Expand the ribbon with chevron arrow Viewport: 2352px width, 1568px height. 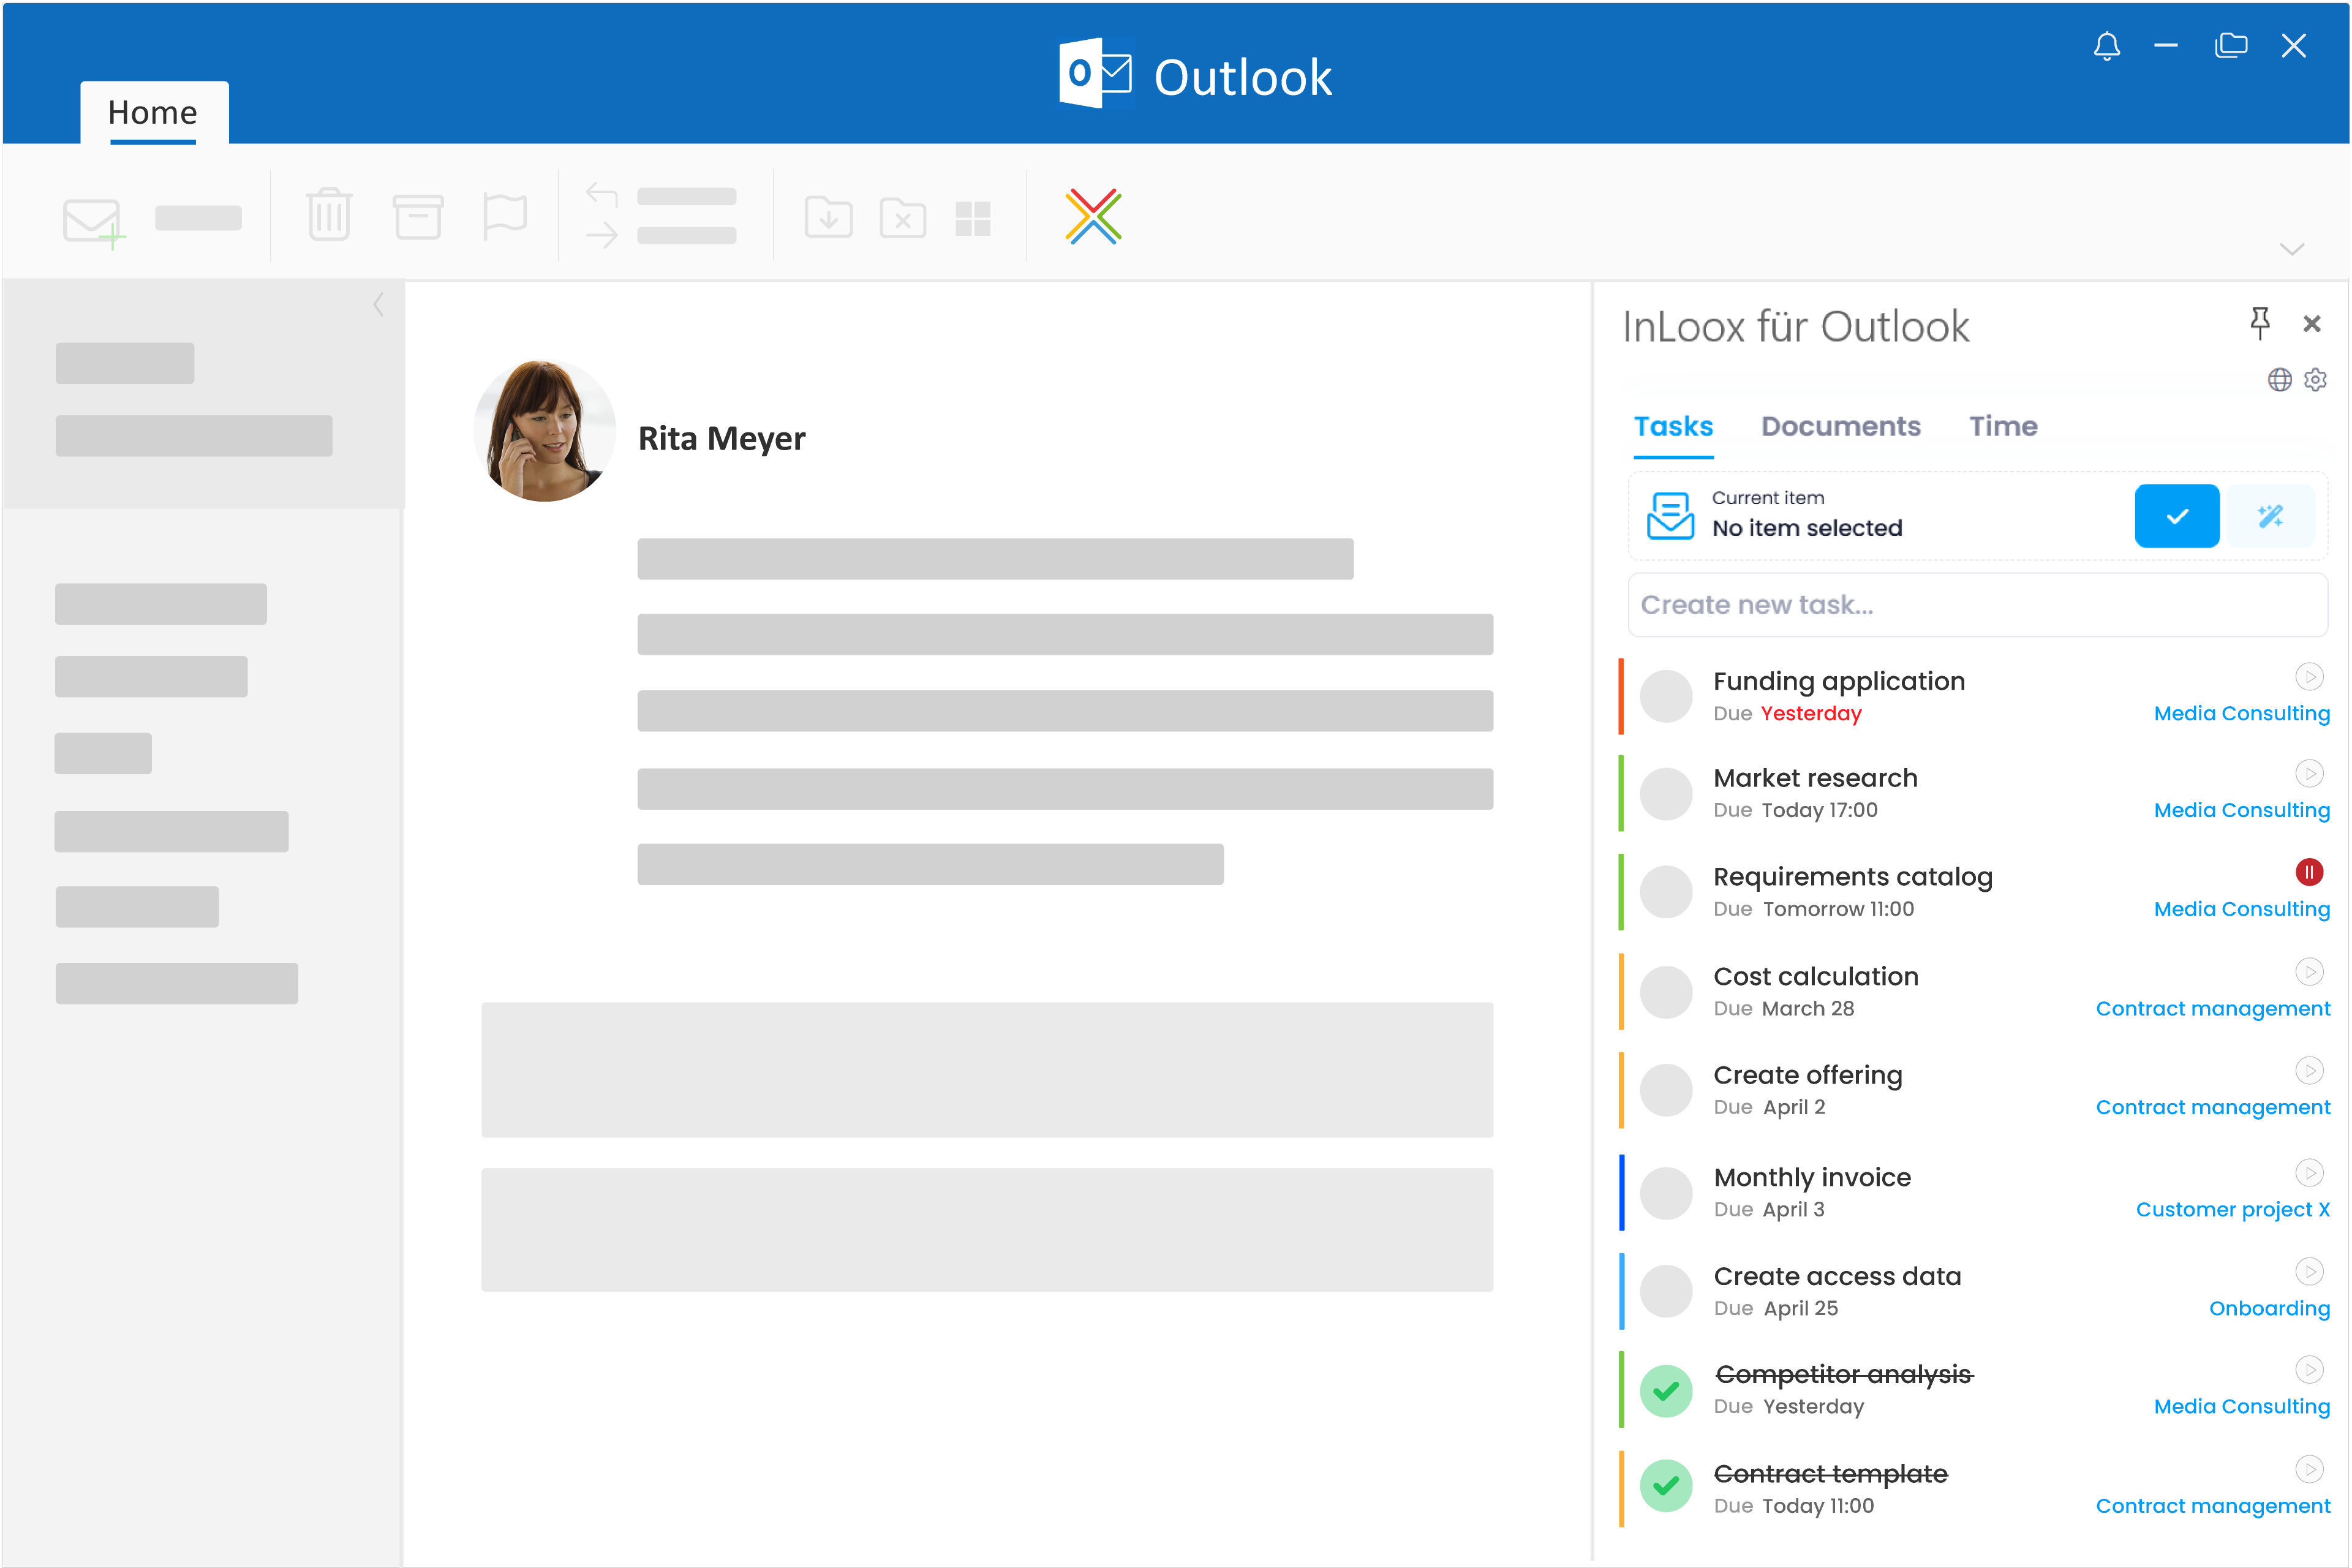coord(2291,249)
